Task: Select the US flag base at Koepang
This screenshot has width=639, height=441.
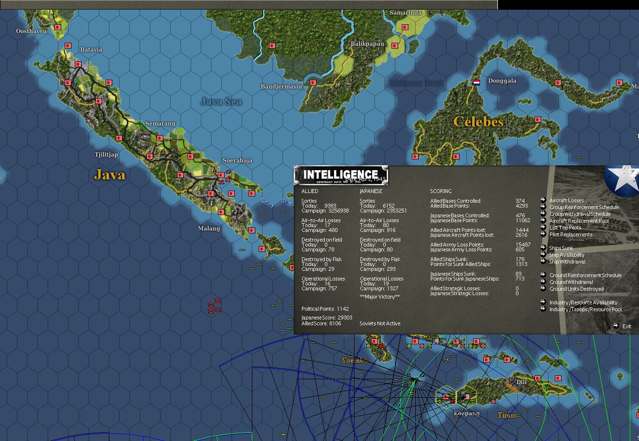Action: (467, 396)
